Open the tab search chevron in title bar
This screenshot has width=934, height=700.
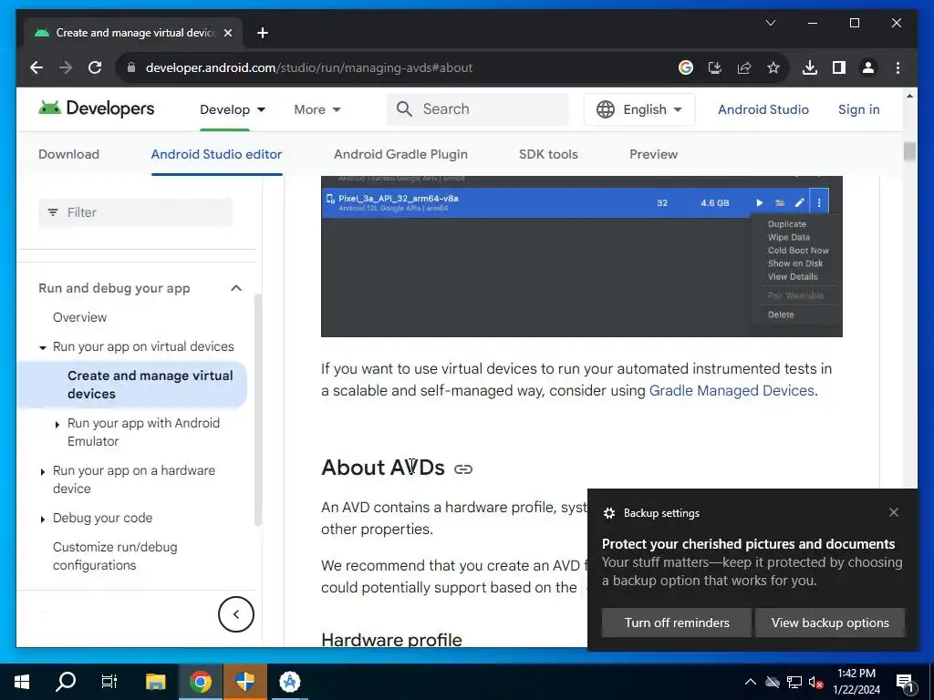[770, 23]
